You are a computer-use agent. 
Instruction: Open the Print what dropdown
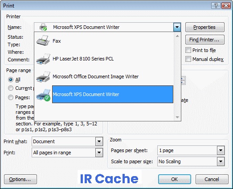pos(99,141)
